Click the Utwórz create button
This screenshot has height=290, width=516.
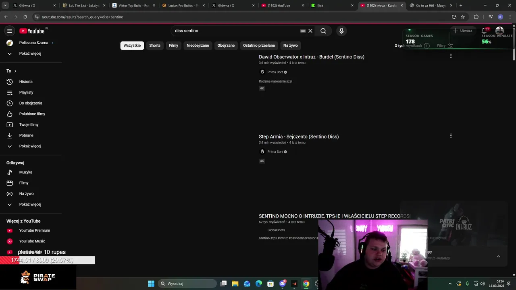[x=463, y=31]
